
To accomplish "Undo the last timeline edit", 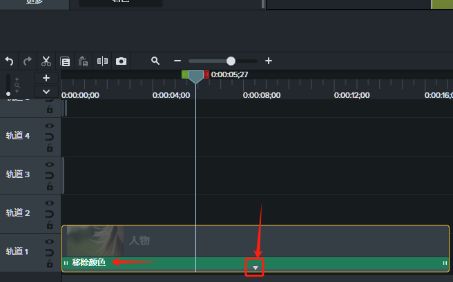I will [x=9, y=61].
